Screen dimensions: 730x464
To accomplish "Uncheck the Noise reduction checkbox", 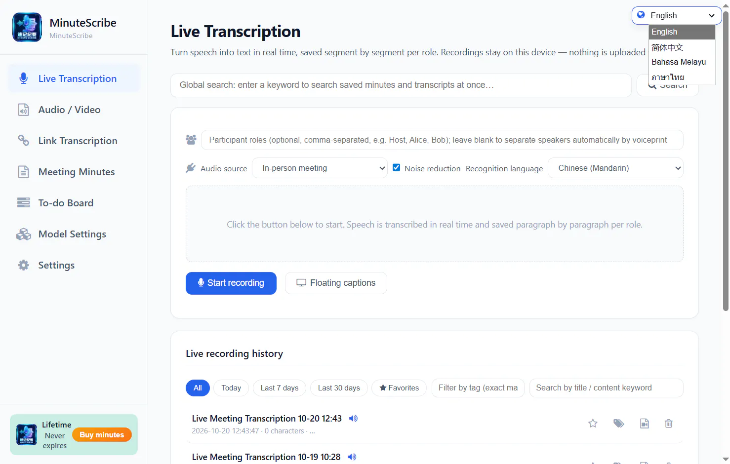I will 396,167.
